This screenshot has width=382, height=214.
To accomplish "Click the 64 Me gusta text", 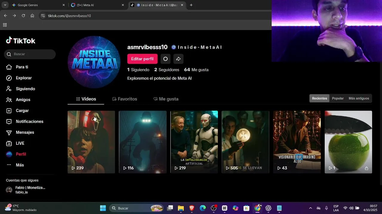I will tap(196, 70).
